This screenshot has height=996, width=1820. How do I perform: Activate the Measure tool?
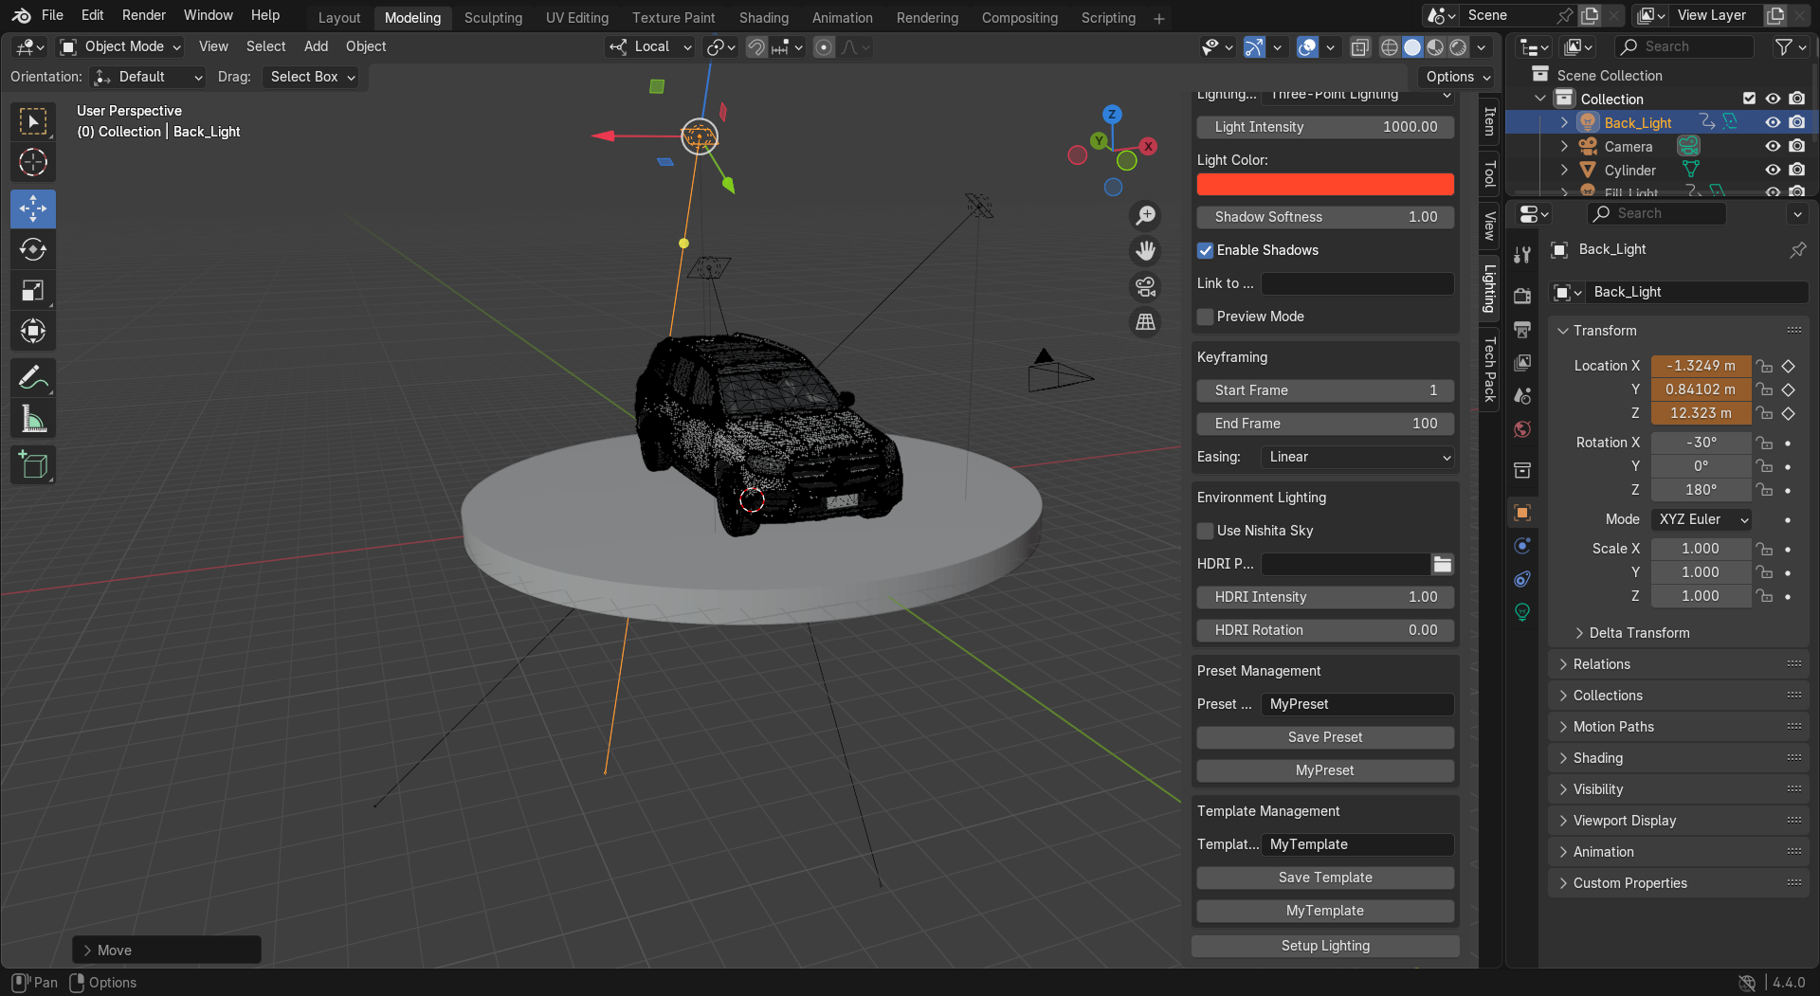click(33, 419)
